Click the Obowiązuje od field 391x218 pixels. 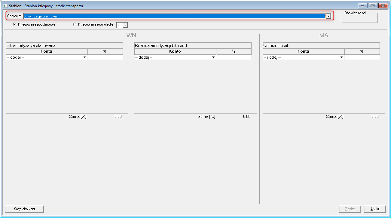pyautogui.click(x=360, y=18)
